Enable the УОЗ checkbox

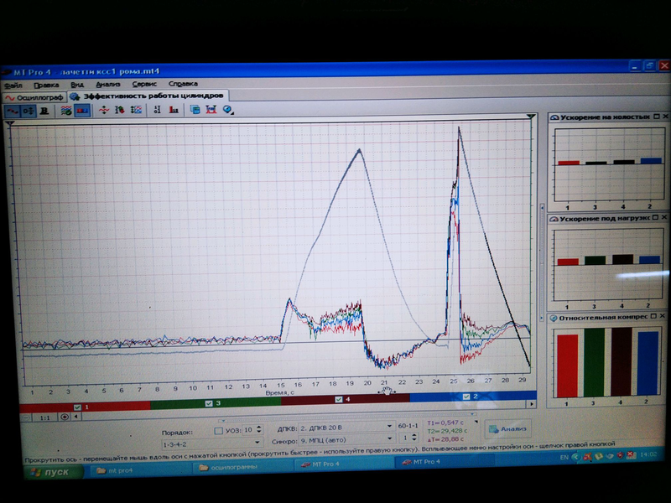point(218,431)
